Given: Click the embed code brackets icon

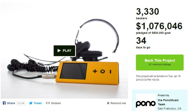Looking at the screenshot, I should point(48,103).
